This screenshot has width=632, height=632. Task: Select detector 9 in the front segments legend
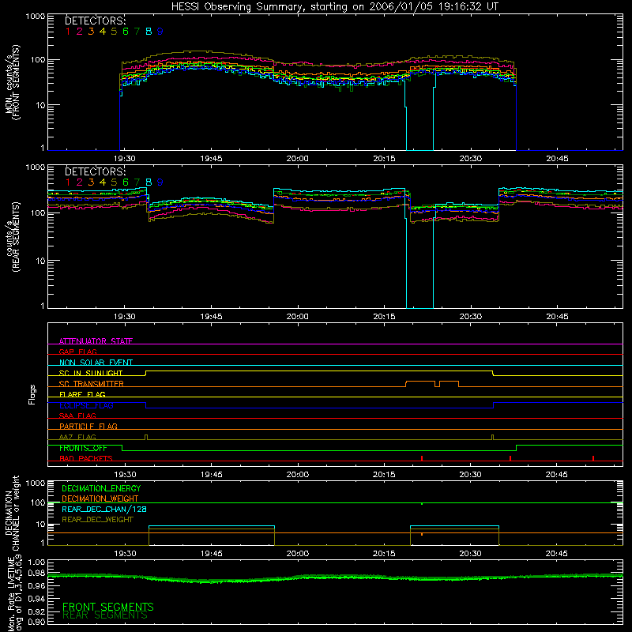[160, 32]
